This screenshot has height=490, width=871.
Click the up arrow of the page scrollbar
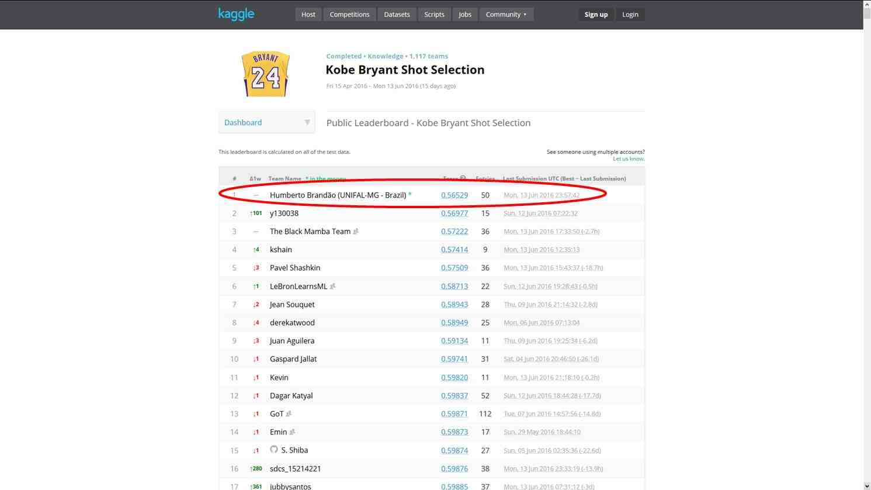pyautogui.click(x=867, y=4)
